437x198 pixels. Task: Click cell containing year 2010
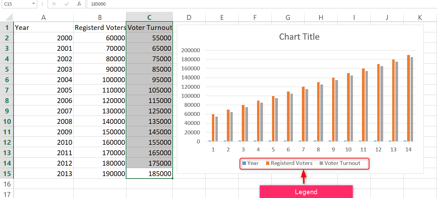pos(43,142)
